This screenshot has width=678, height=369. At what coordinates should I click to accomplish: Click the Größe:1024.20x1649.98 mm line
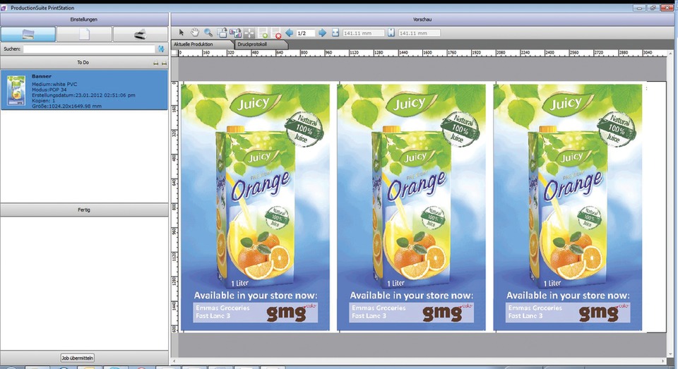coord(66,106)
